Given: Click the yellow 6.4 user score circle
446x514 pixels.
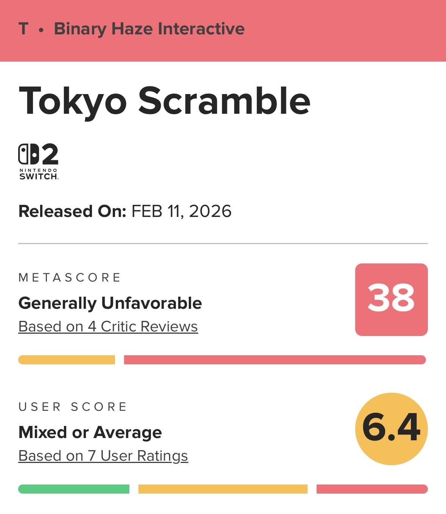Looking at the screenshot, I should [x=391, y=429].
